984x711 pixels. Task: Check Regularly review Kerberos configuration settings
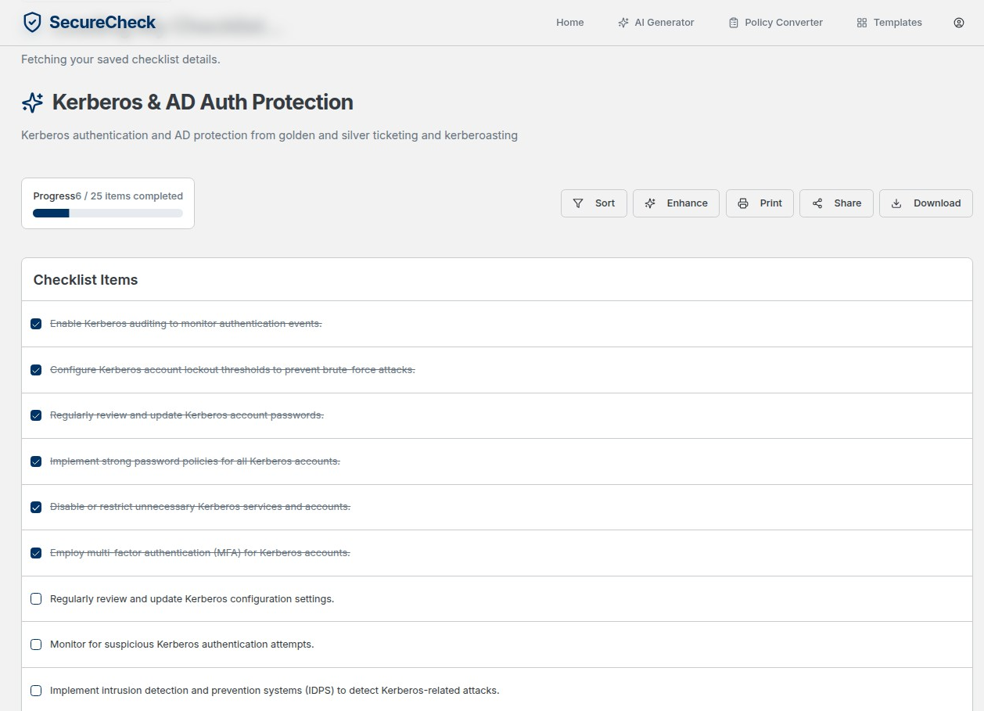click(x=36, y=599)
